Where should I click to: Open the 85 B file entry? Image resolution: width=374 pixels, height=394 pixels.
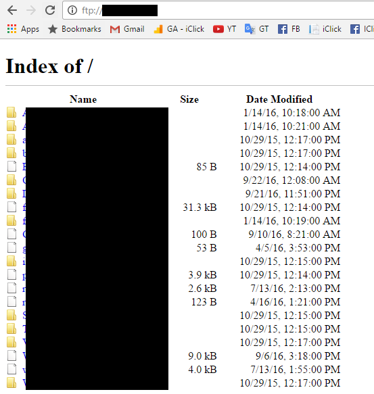click(24, 167)
